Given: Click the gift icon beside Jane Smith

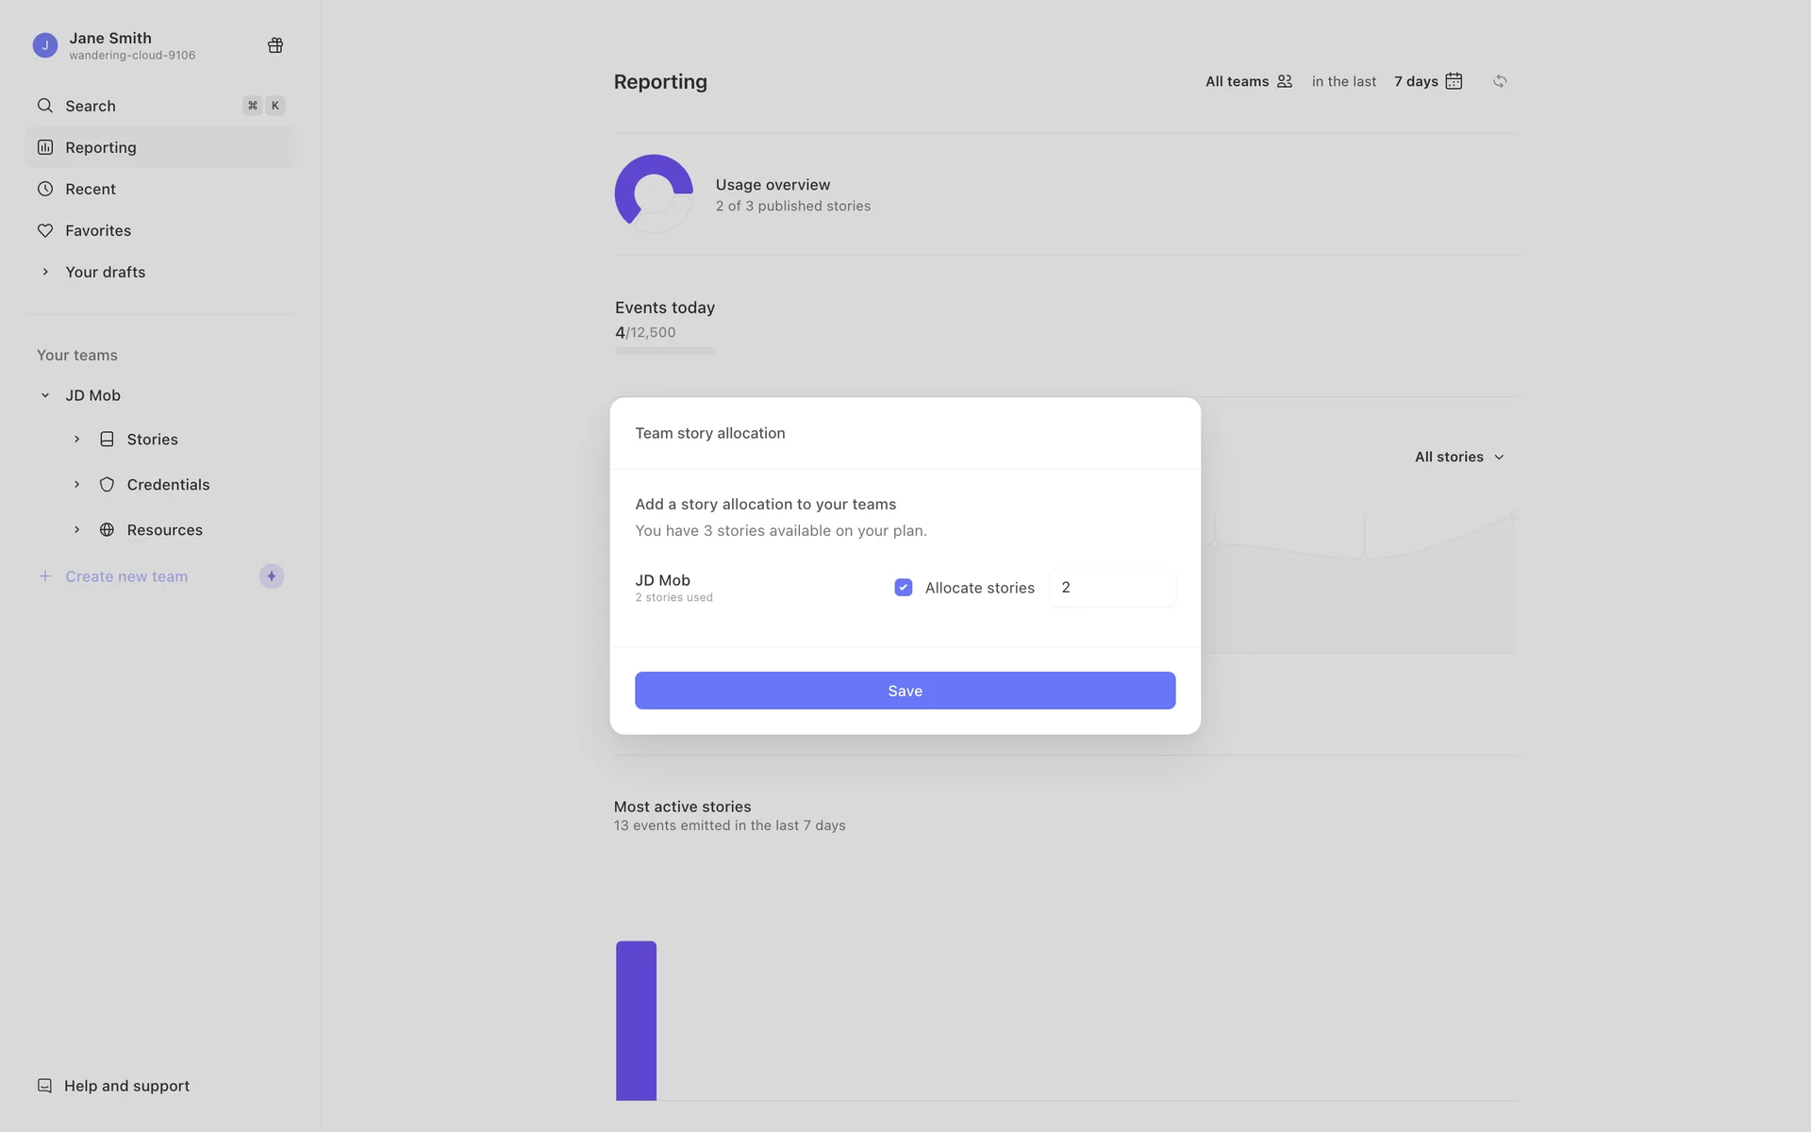Looking at the screenshot, I should 275,45.
